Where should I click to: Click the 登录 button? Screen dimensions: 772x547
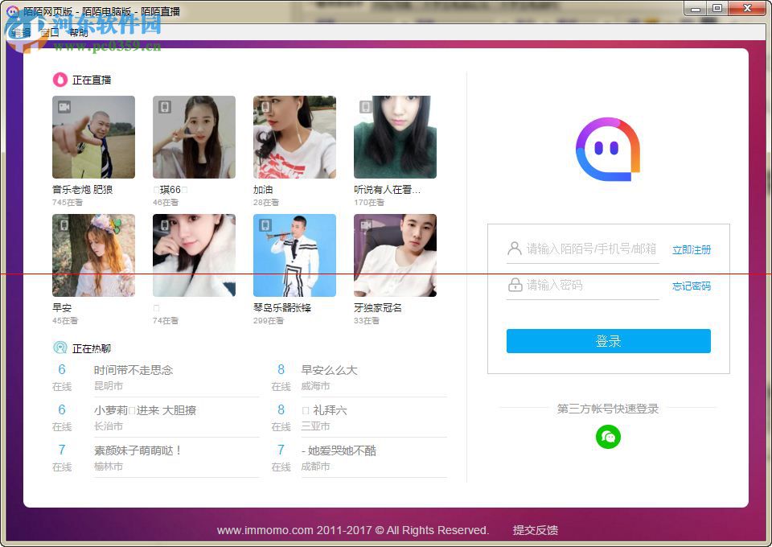coord(609,341)
